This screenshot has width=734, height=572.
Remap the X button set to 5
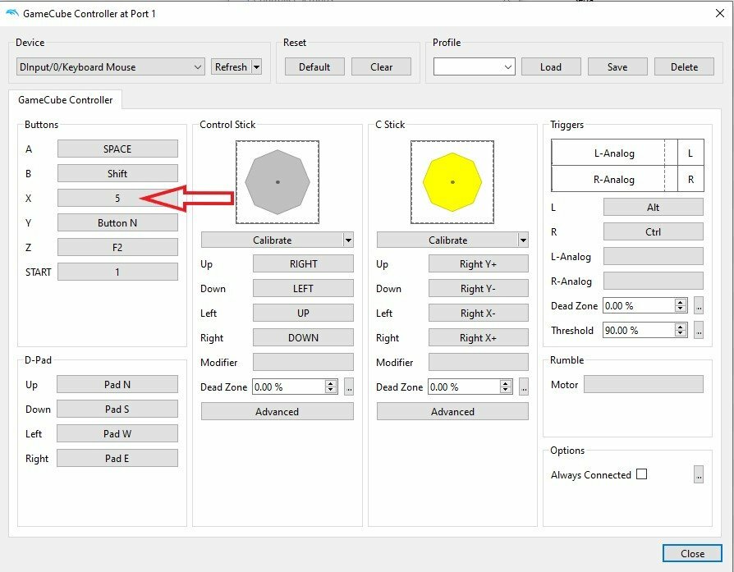pyautogui.click(x=117, y=198)
